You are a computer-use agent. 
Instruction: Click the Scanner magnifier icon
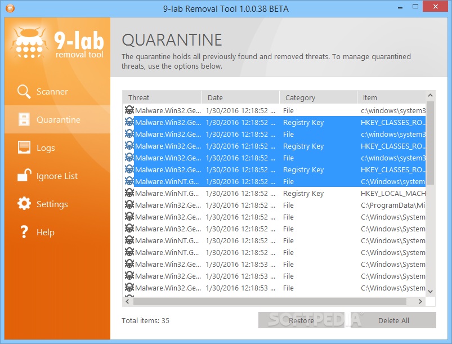pos(24,92)
